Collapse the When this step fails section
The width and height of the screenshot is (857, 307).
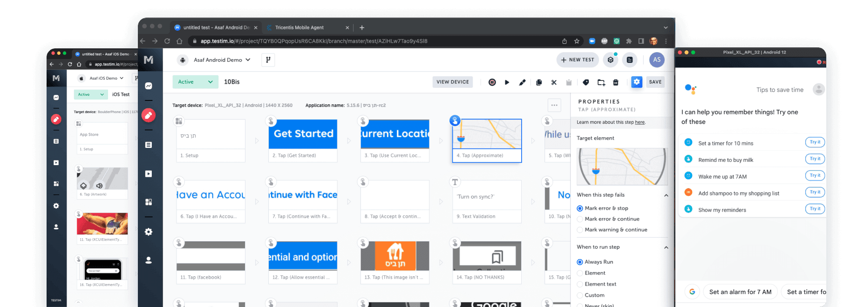pyautogui.click(x=666, y=195)
